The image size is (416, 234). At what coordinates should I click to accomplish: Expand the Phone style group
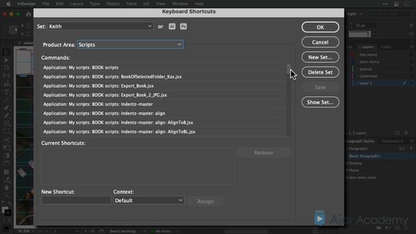click(347, 170)
